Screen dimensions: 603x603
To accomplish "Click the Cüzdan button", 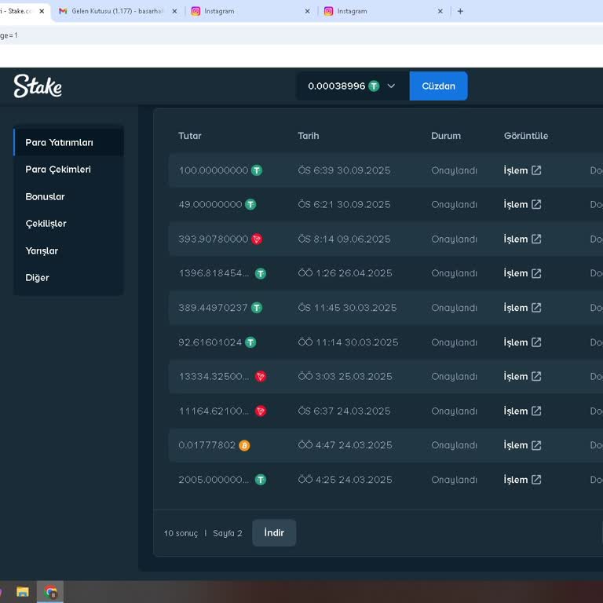I will tap(438, 86).
